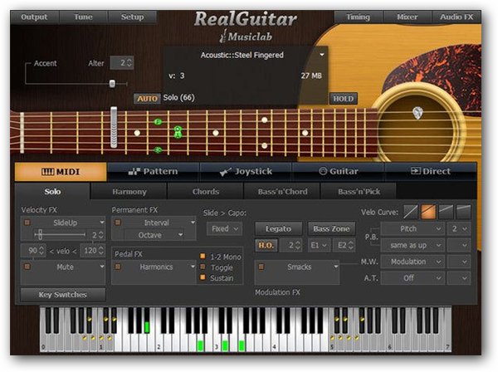The image size is (498, 372).
Task: Switch to the Bass'n'Chord tab
Action: tap(281, 192)
